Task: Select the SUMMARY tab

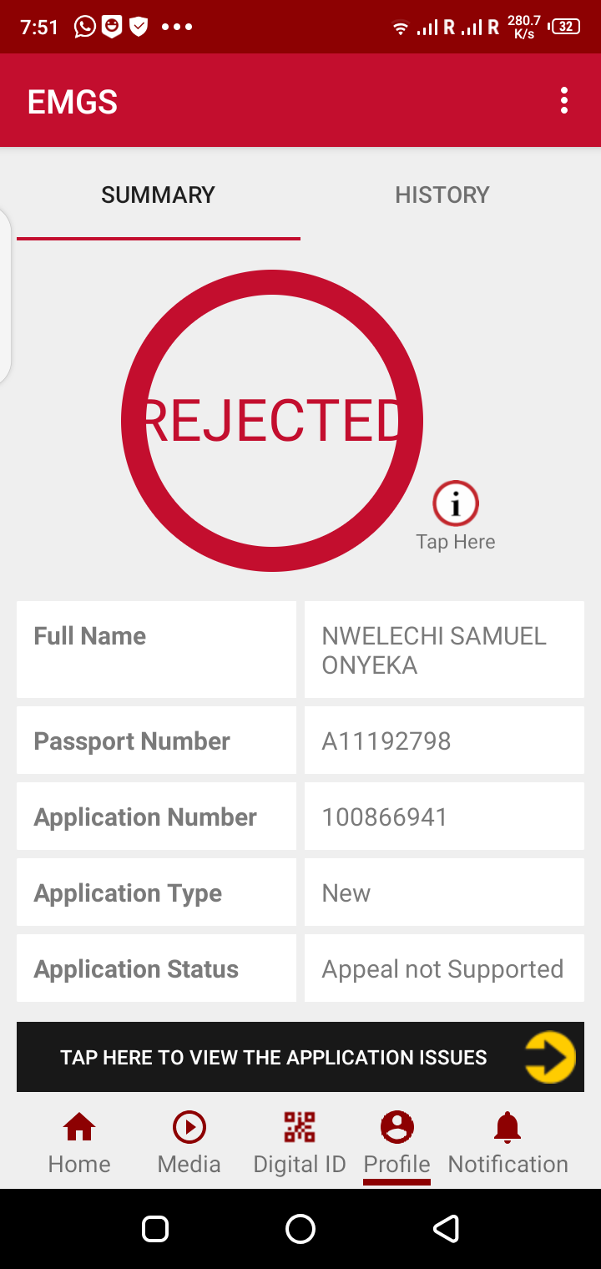Action: [x=158, y=195]
